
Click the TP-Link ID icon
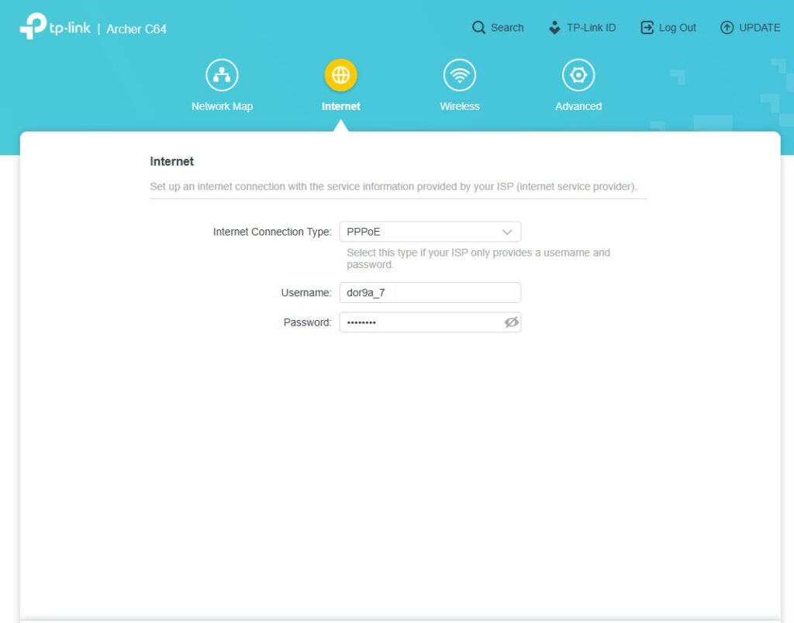tap(554, 28)
